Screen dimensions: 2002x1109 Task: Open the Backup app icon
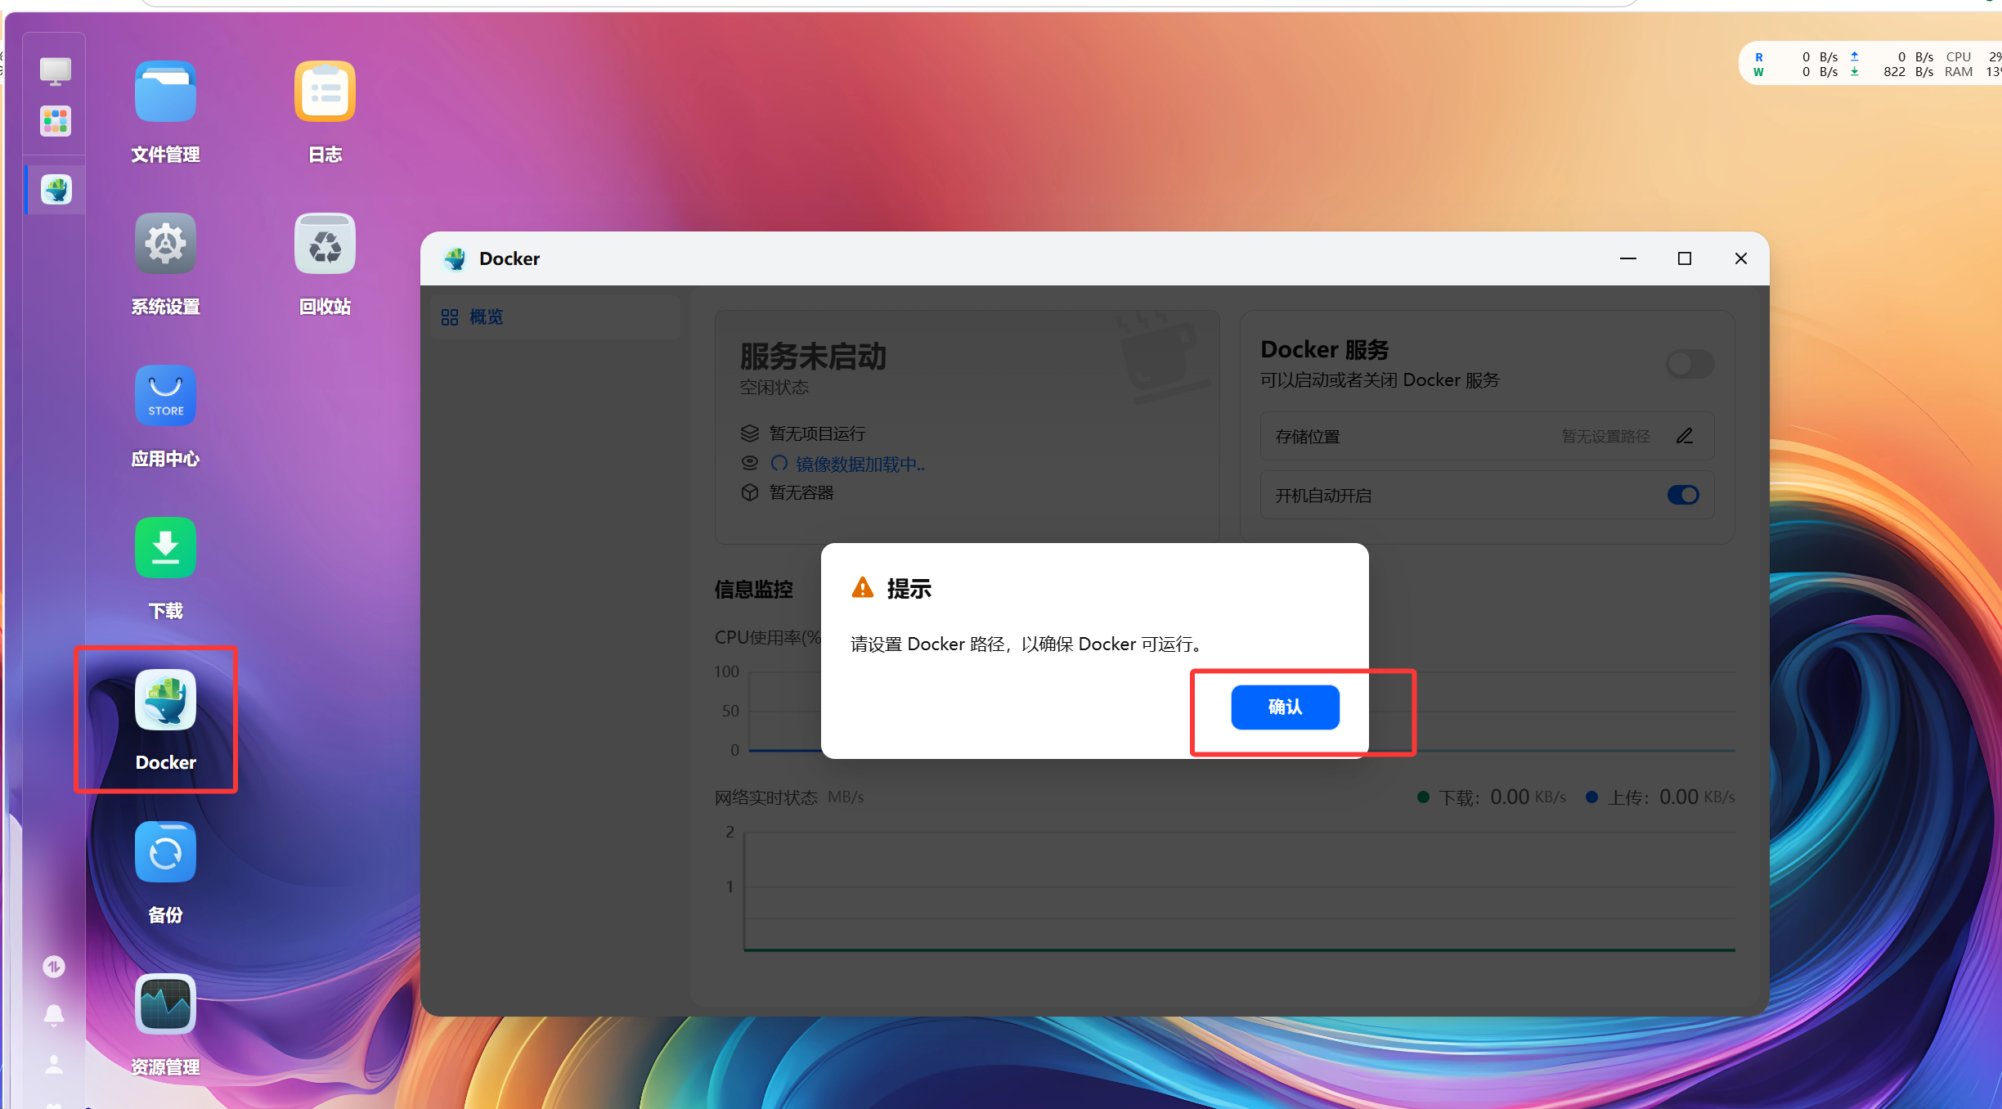tap(165, 852)
